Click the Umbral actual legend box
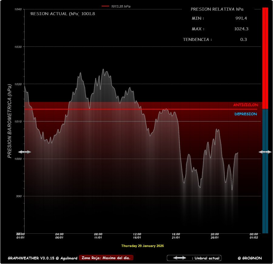This screenshot has height=264, width=273. point(194,258)
